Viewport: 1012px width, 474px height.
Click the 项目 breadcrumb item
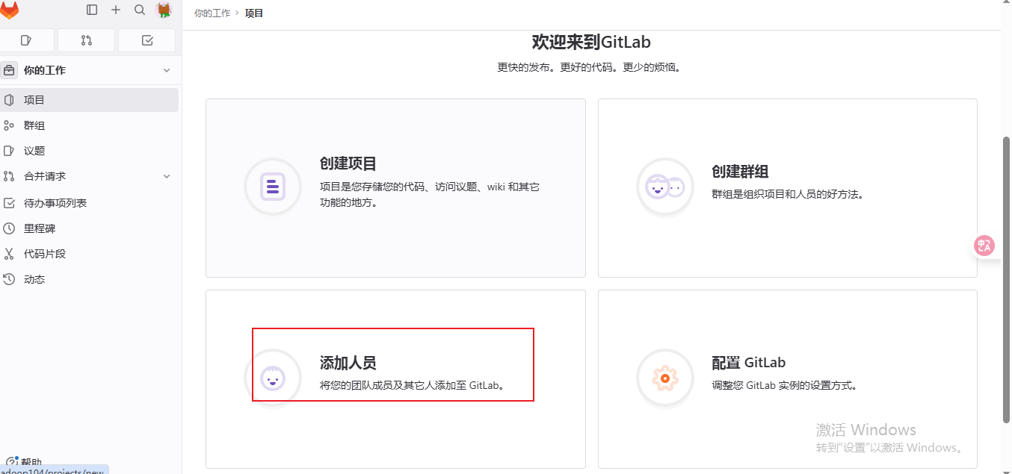[x=254, y=13]
